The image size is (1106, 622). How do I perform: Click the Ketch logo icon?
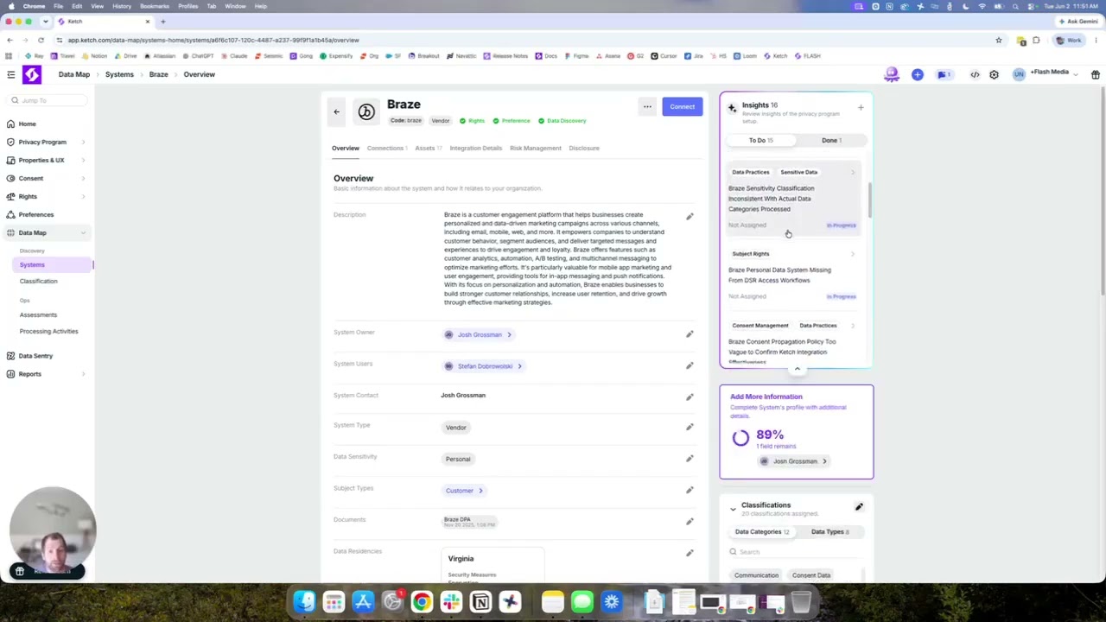pyautogui.click(x=32, y=75)
